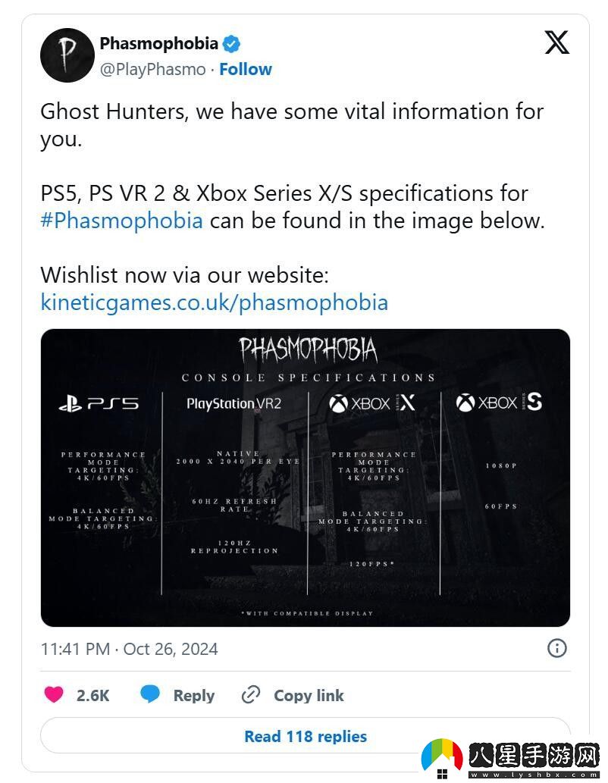Open the tweet info circle icon
This screenshot has width=608, height=783.
coord(556,648)
